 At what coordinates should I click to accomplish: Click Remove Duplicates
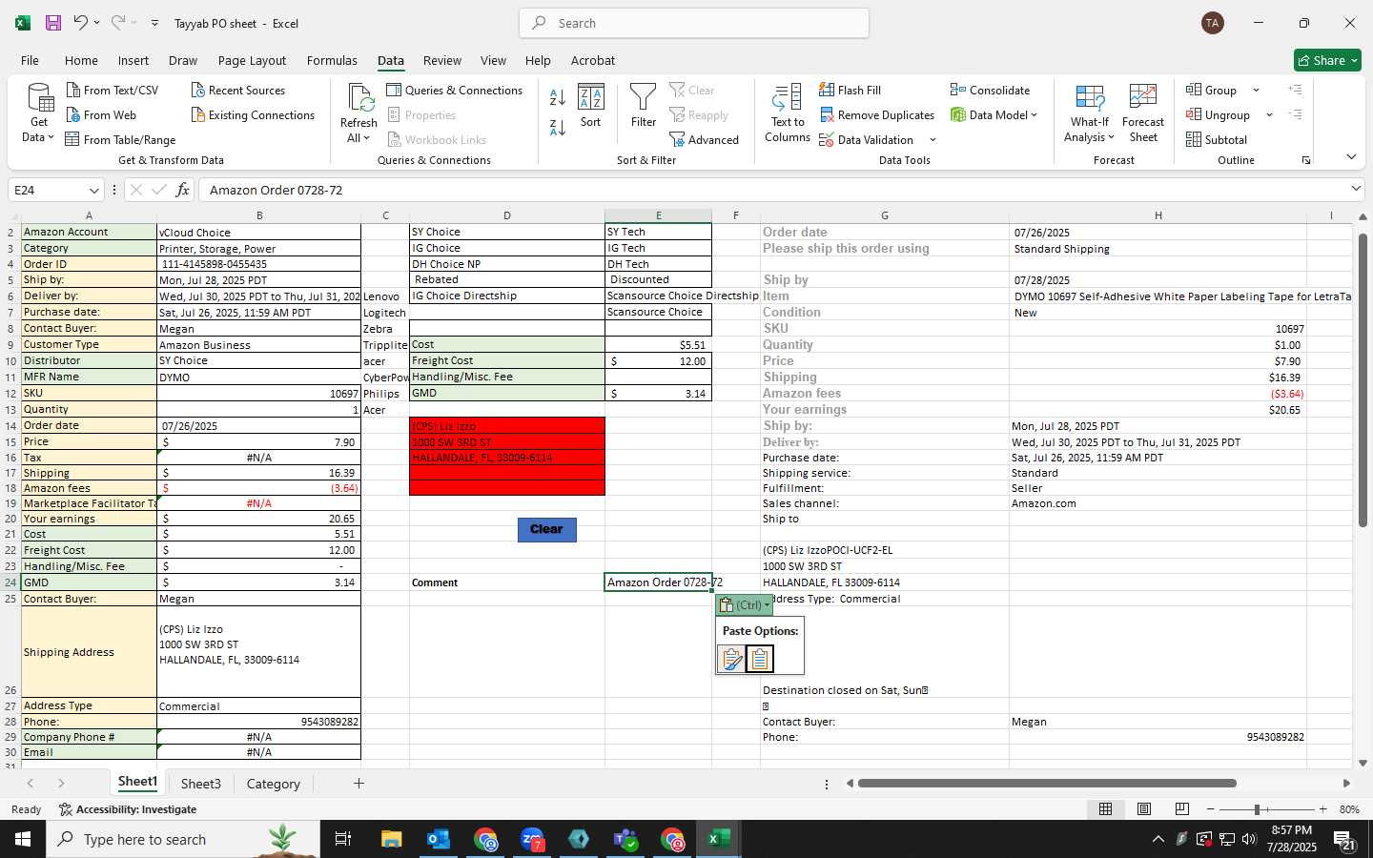tap(876, 115)
